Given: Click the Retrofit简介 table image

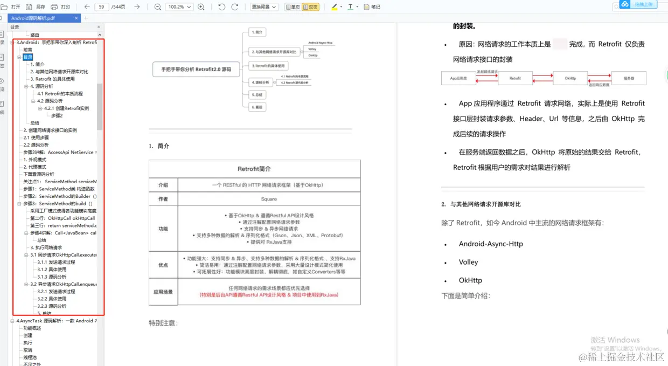Looking at the screenshot, I should pyautogui.click(x=254, y=233).
